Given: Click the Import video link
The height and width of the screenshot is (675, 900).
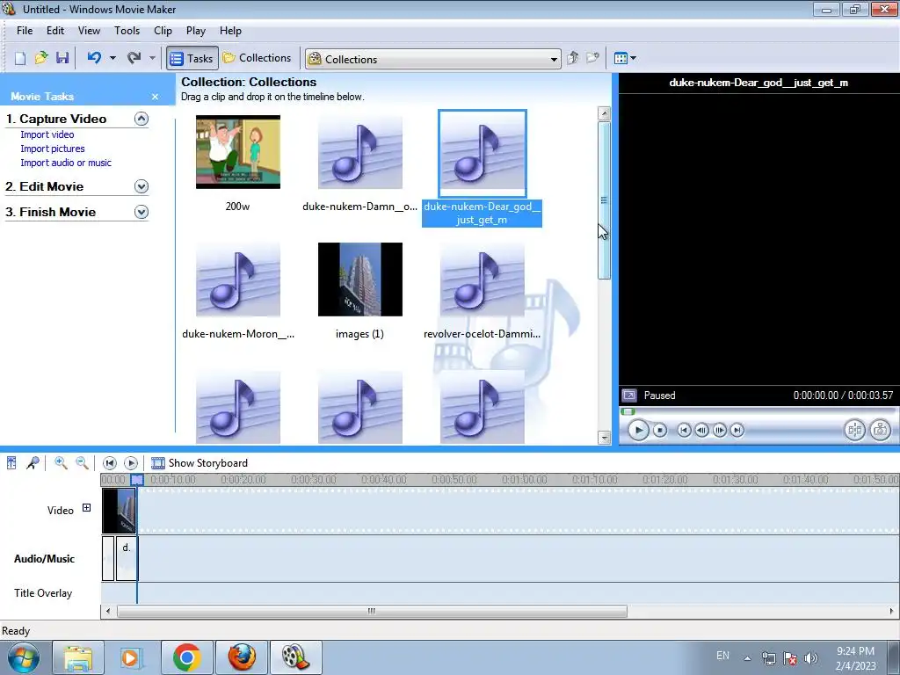Looking at the screenshot, I should tap(47, 134).
